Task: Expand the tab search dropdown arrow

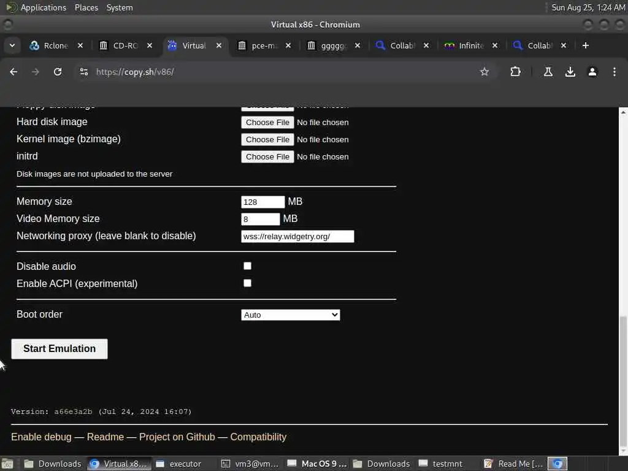Action: (x=12, y=45)
